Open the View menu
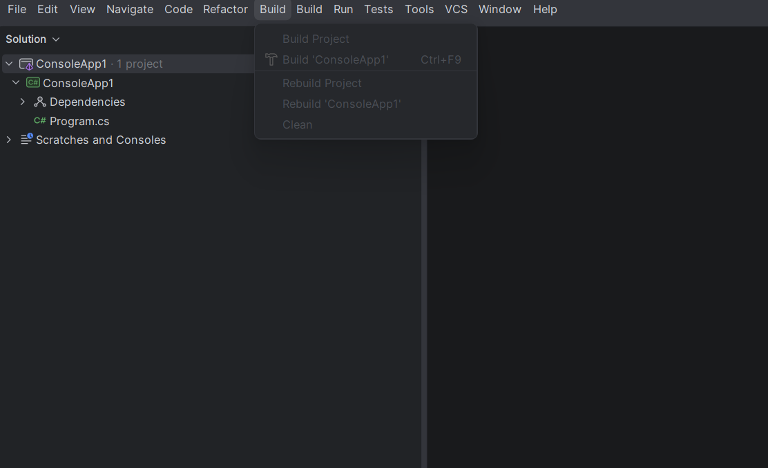Screen dimensions: 768x468 [x=82, y=9]
